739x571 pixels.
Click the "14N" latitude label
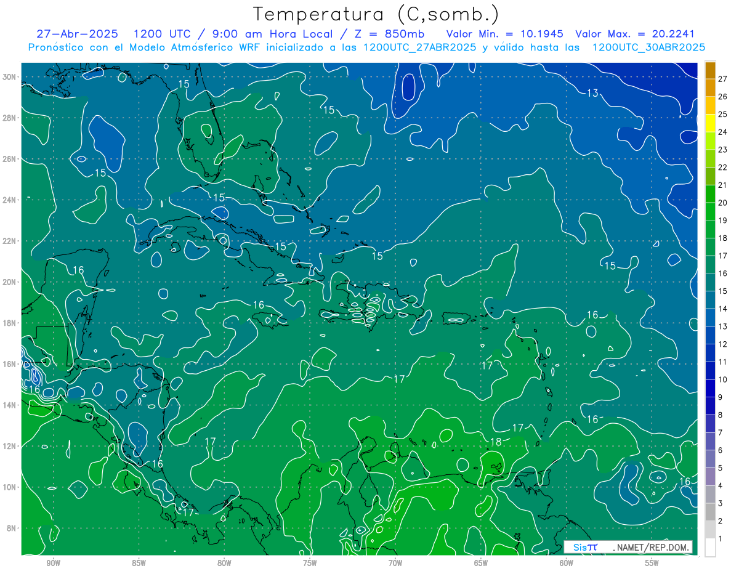pos(10,405)
